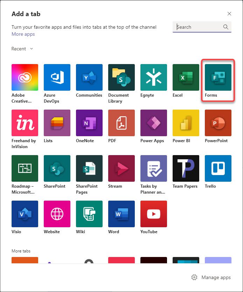Image resolution: width=243 pixels, height=292 pixels.
Task: Choose the Power BI app tile
Action: [x=186, y=123]
